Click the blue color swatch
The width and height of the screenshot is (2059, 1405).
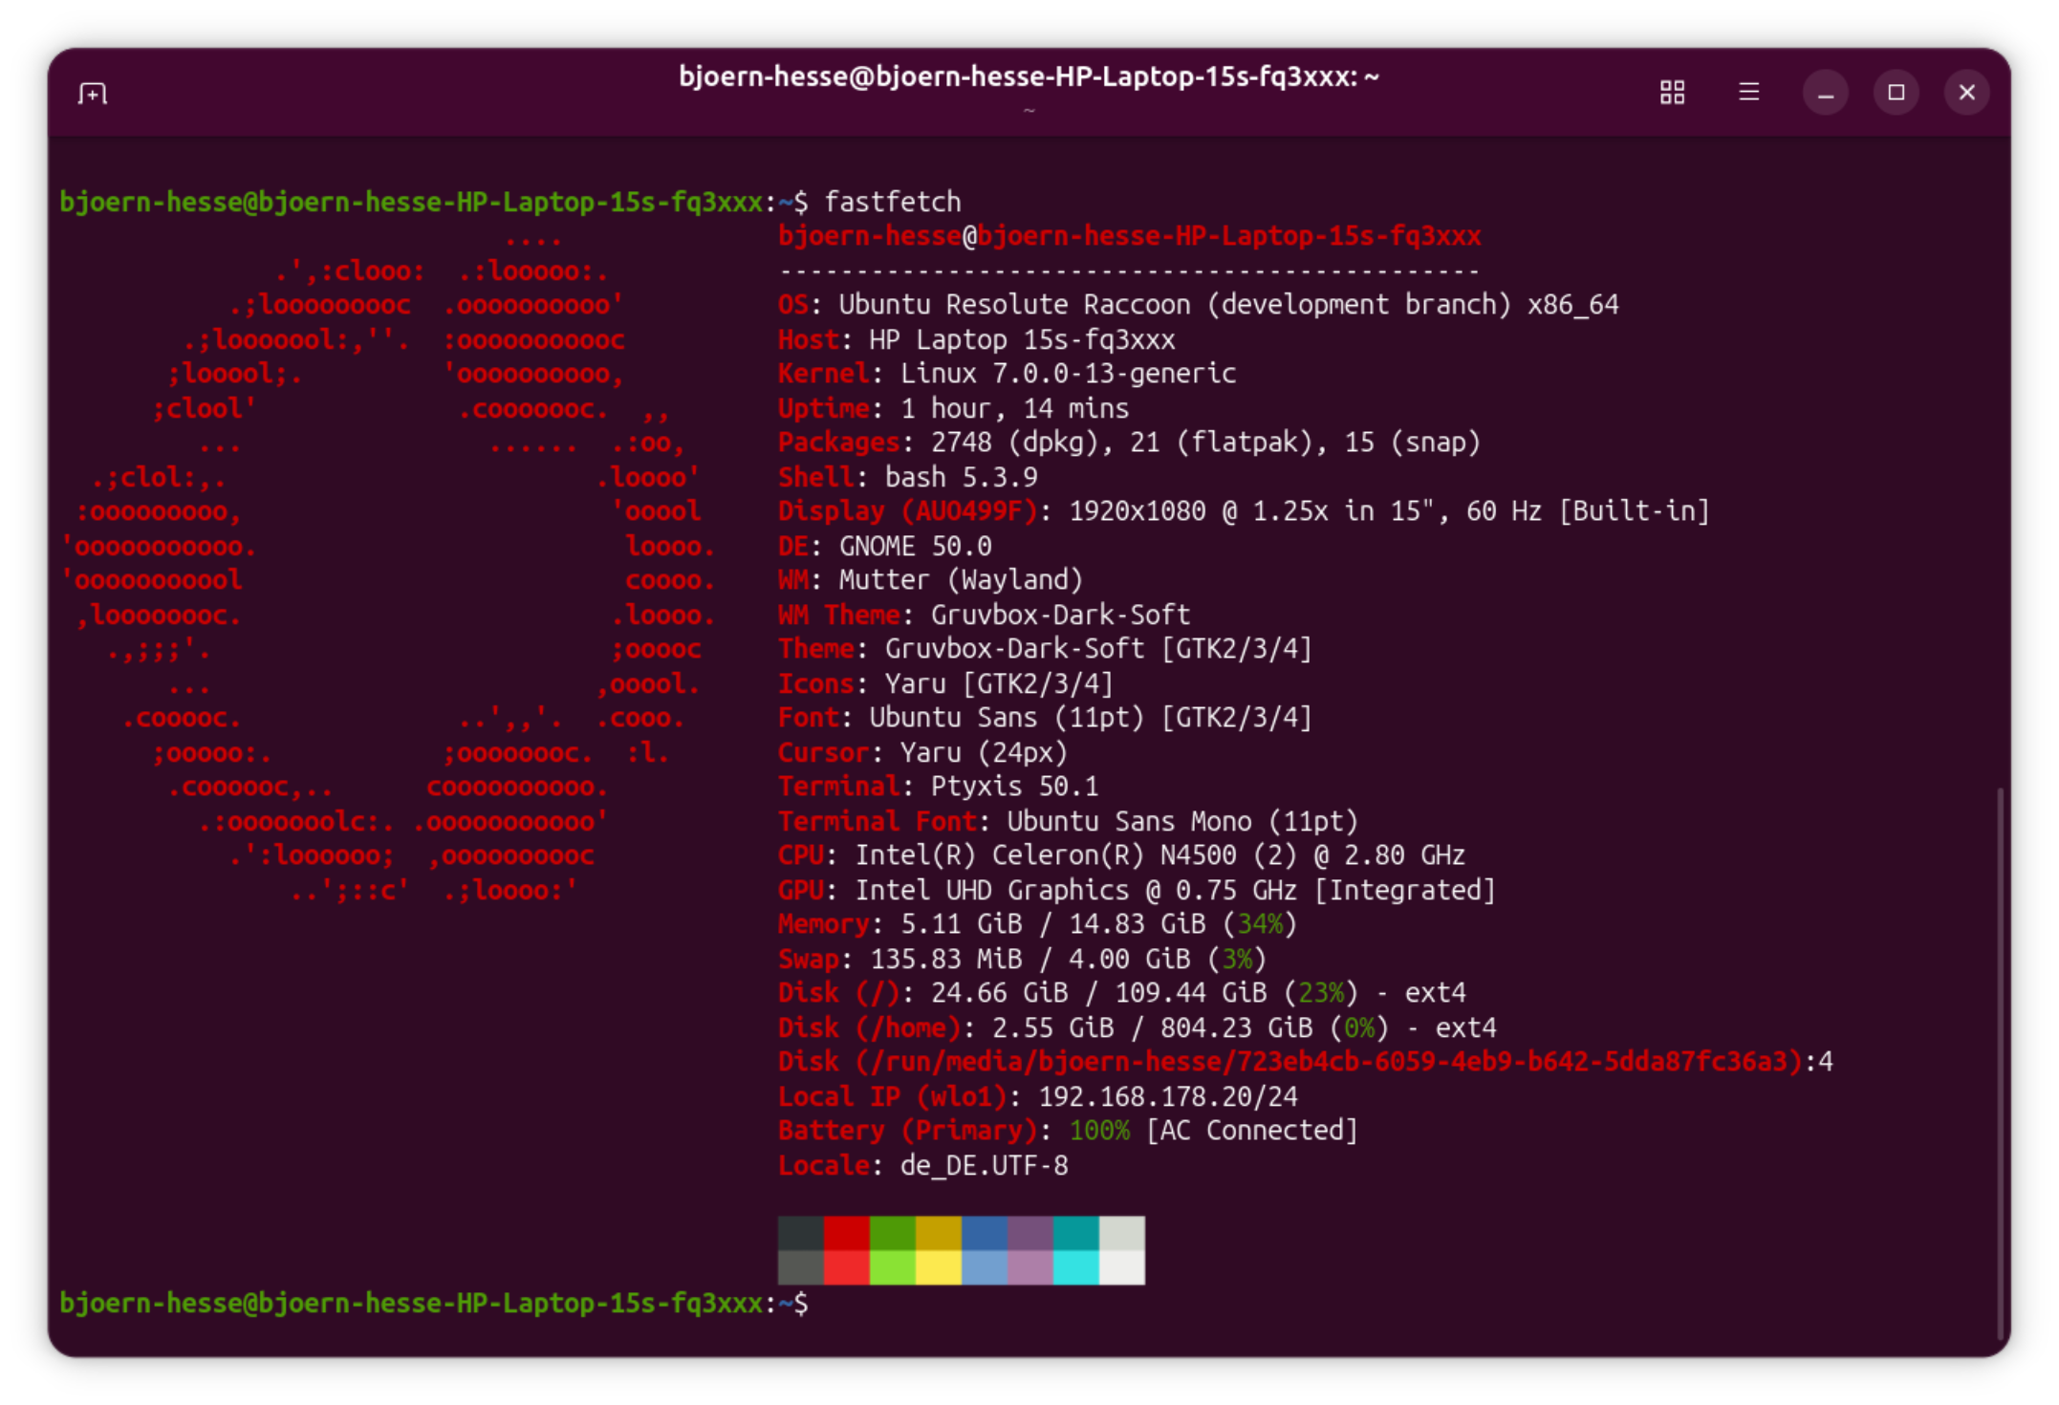point(984,1233)
